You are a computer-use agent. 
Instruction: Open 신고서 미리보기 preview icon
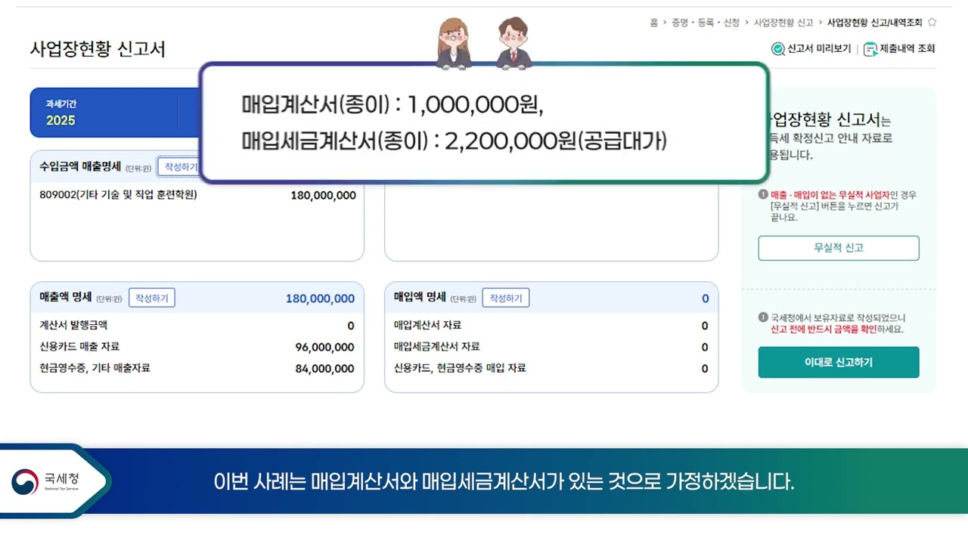coord(778,49)
